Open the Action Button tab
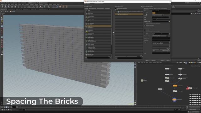 point(164,9)
